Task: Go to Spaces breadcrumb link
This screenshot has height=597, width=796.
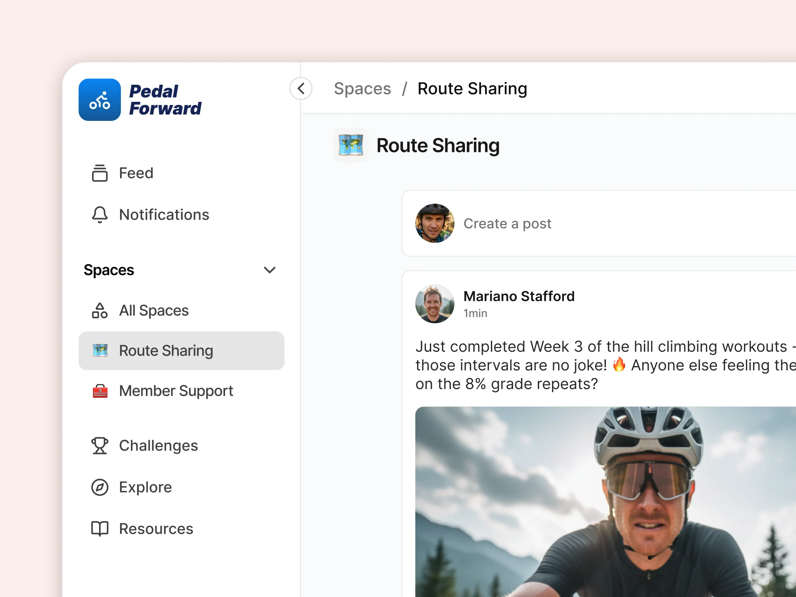Action: pyautogui.click(x=362, y=89)
